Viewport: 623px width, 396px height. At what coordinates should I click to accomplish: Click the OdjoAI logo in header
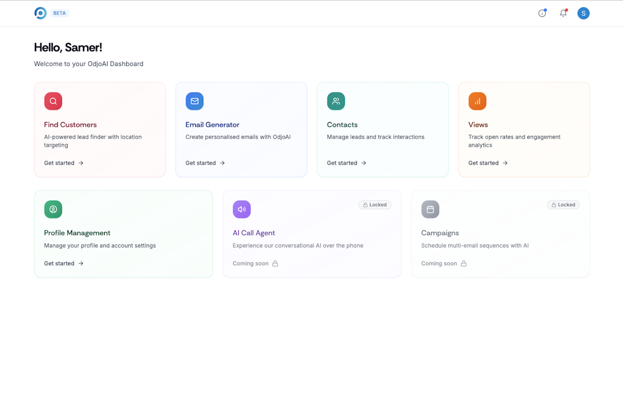point(40,13)
